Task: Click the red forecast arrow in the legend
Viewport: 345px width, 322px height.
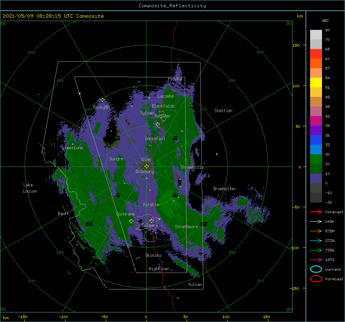Action: (x=316, y=212)
